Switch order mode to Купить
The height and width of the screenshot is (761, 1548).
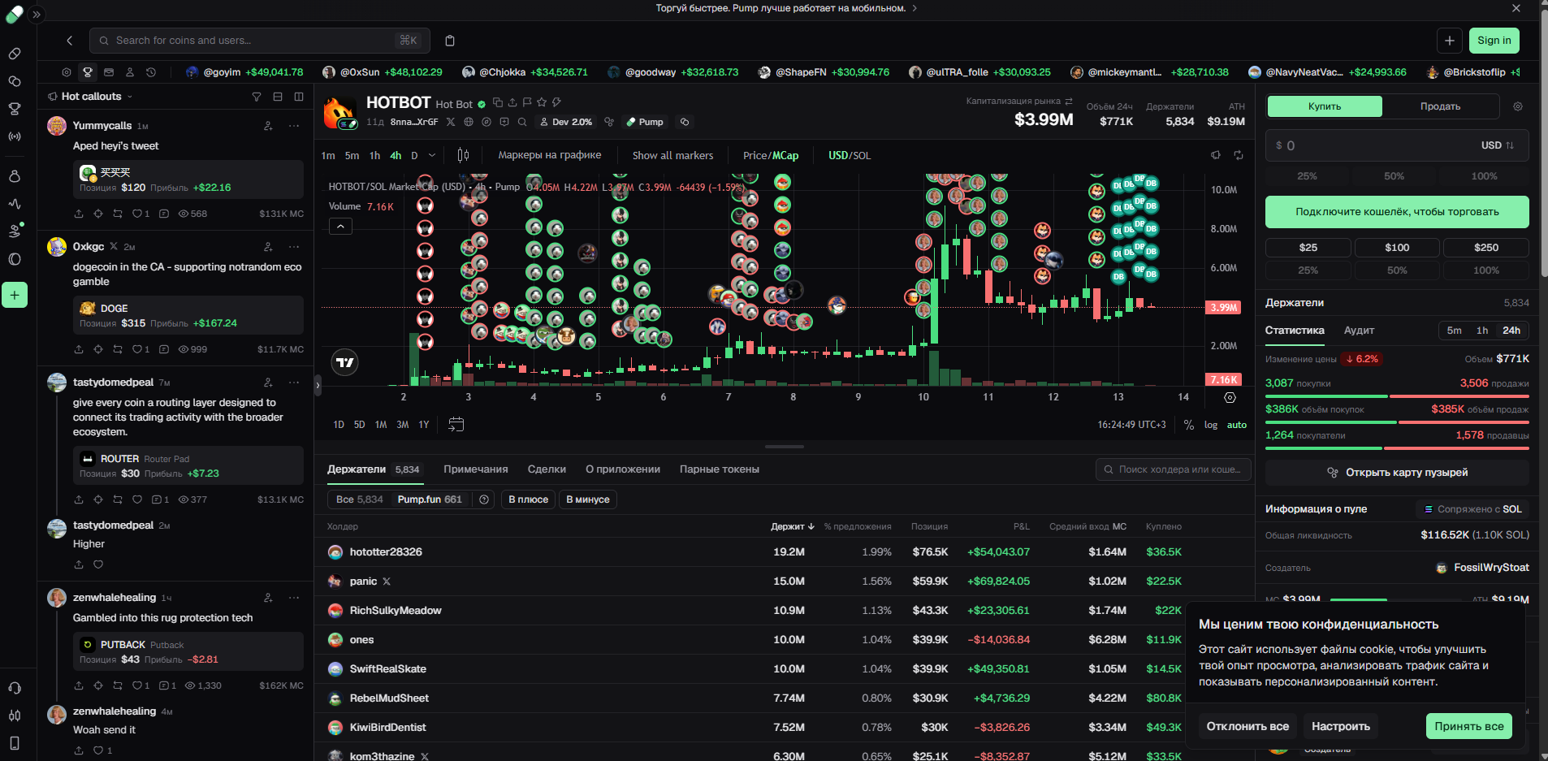(1325, 106)
